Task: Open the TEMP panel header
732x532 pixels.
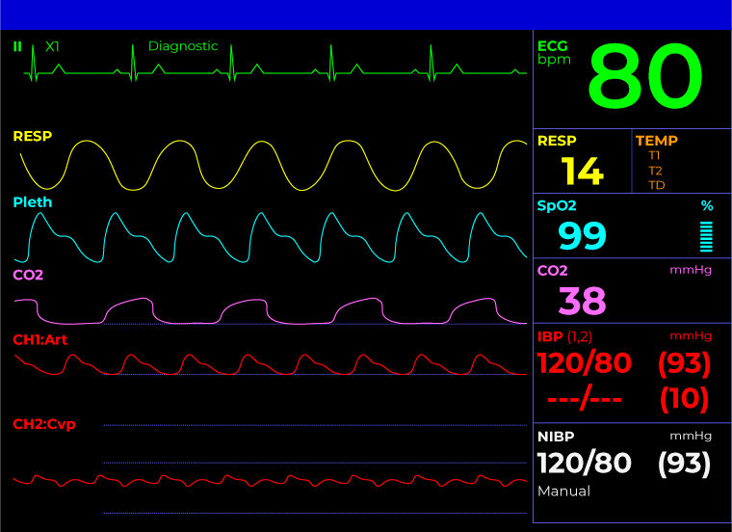Action: click(656, 141)
